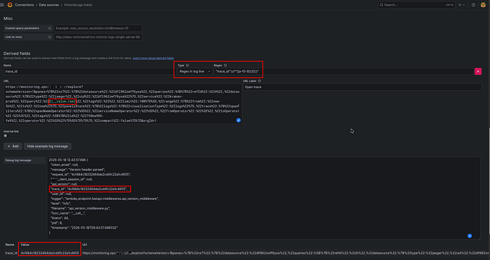The height and width of the screenshot is (260, 490).
Task: Click the Derived fields heading
Action: click(x=17, y=53)
